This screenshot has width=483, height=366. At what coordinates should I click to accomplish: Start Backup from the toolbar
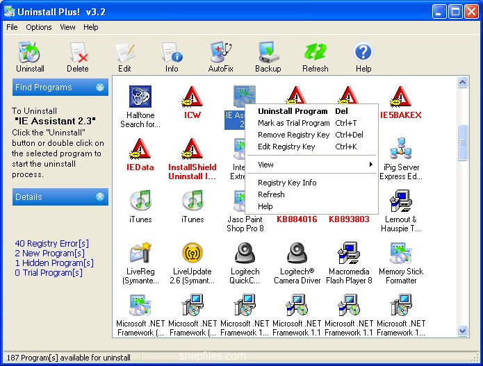[268, 53]
